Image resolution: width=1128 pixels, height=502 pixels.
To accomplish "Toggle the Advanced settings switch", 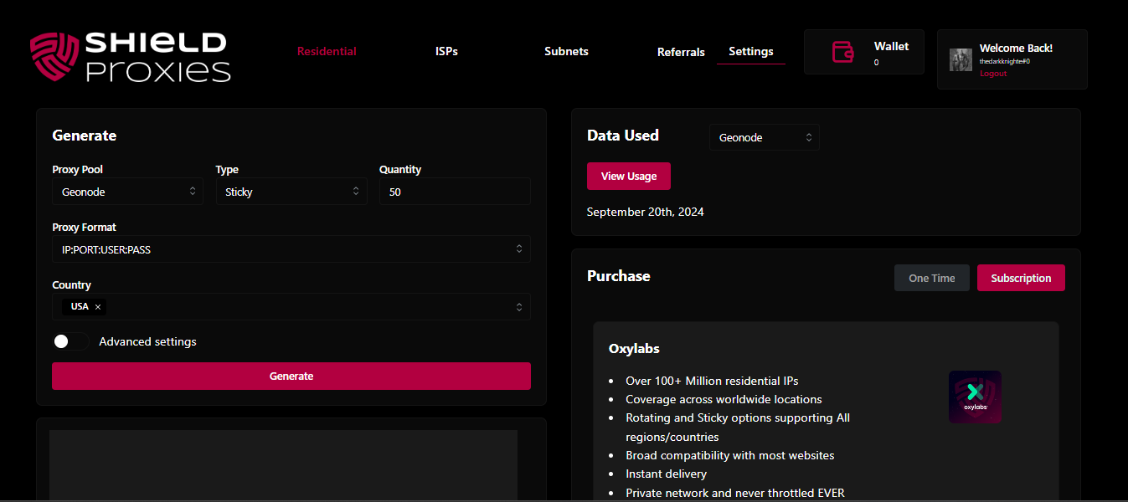I will pyautogui.click(x=70, y=341).
